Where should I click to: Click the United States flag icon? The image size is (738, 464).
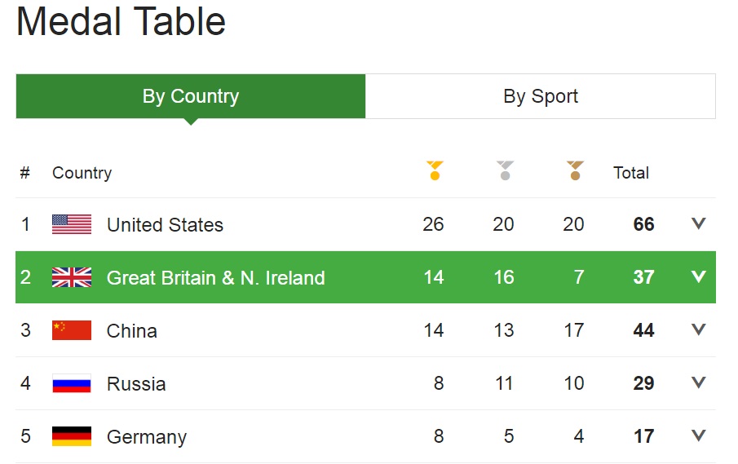pyautogui.click(x=72, y=224)
